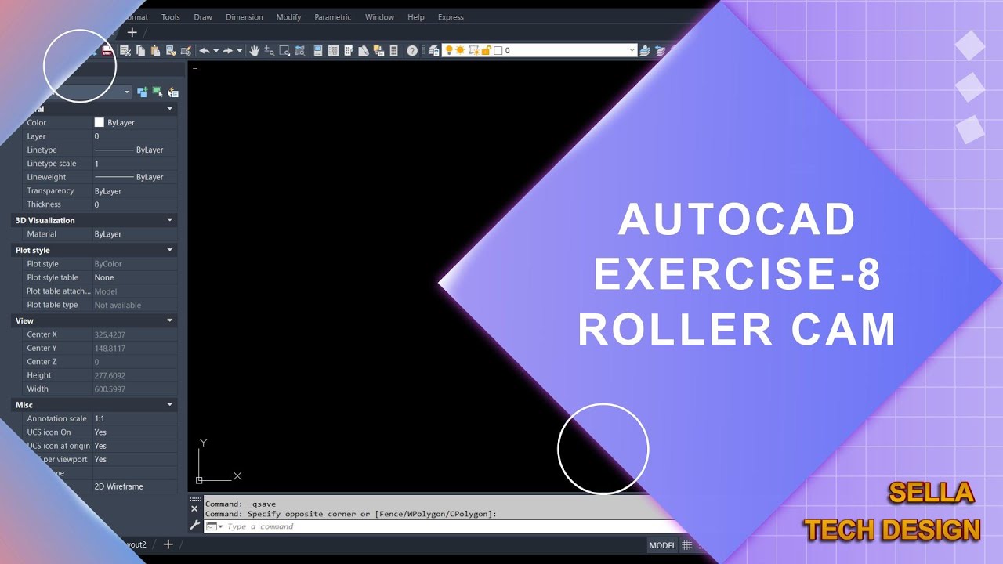Image resolution: width=1003 pixels, height=564 pixels.
Task: Click the Paste from clipboard icon
Action: [x=155, y=51]
